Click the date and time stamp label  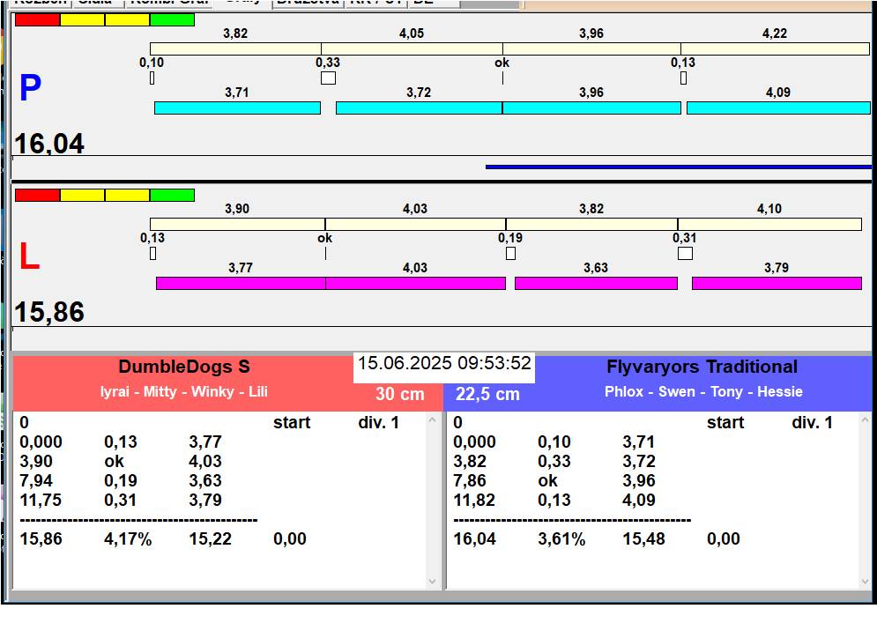pyautogui.click(x=444, y=364)
